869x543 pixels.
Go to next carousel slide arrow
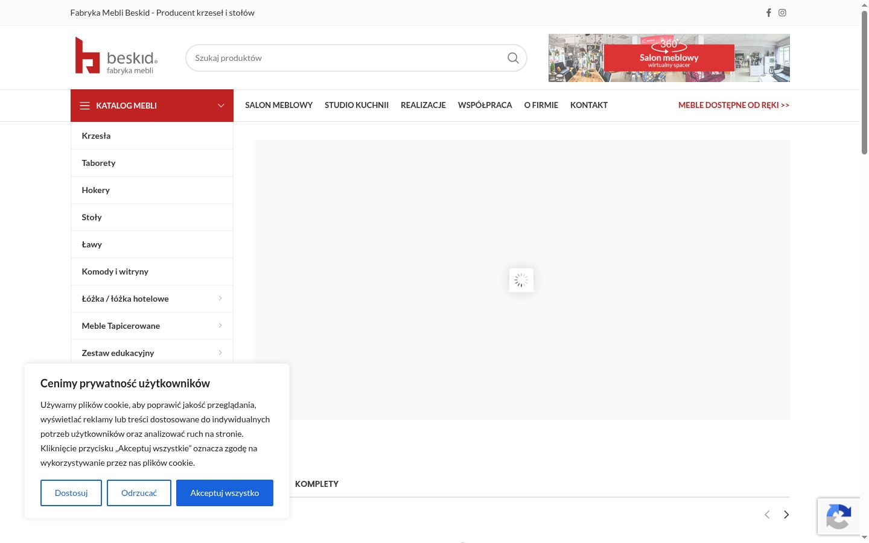786,515
